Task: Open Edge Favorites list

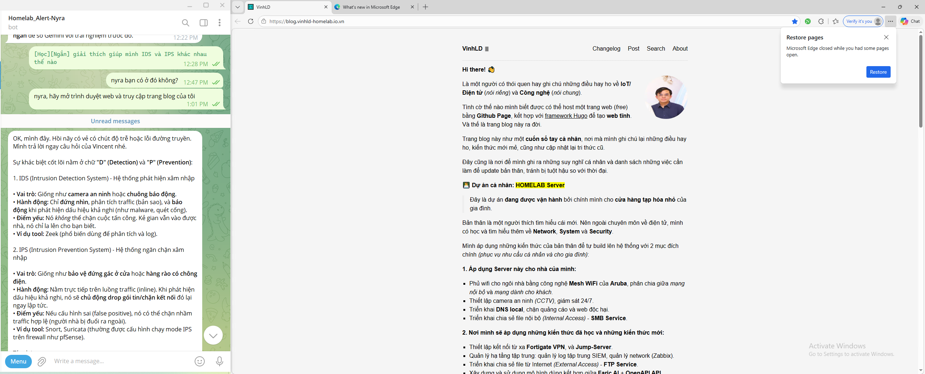Action: click(836, 21)
